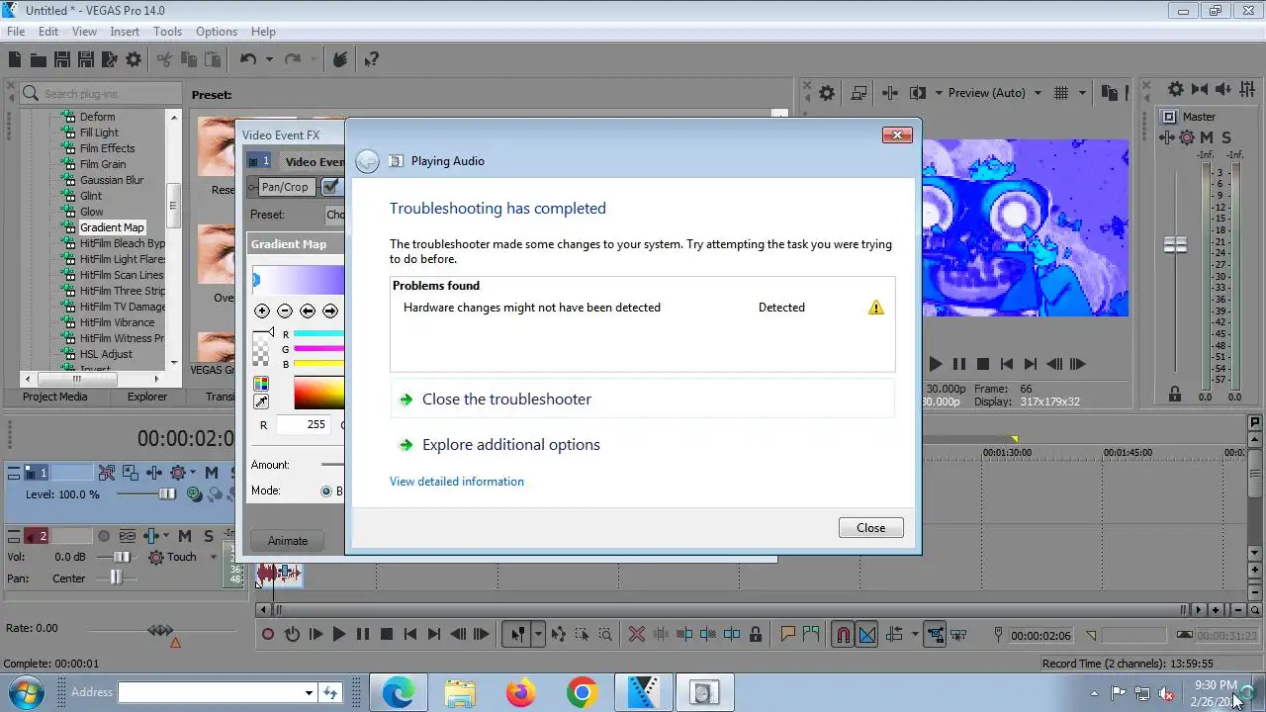The height and width of the screenshot is (712, 1266).
Task: Open Touch automation mode dropdown on track 2
Action: click(213, 557)
